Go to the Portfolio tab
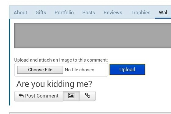171x114 pixels. coord(64,12)
